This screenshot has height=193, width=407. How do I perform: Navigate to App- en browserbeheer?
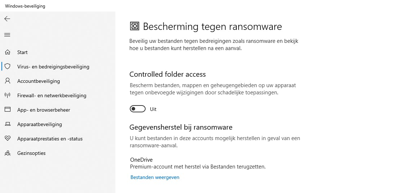click(x=44, y=110)
